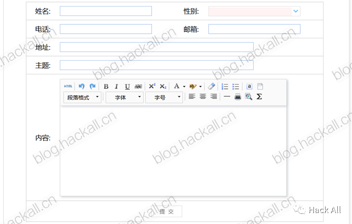Open 段落格式 paragraph format dropdown

click(x=82, y=97)
